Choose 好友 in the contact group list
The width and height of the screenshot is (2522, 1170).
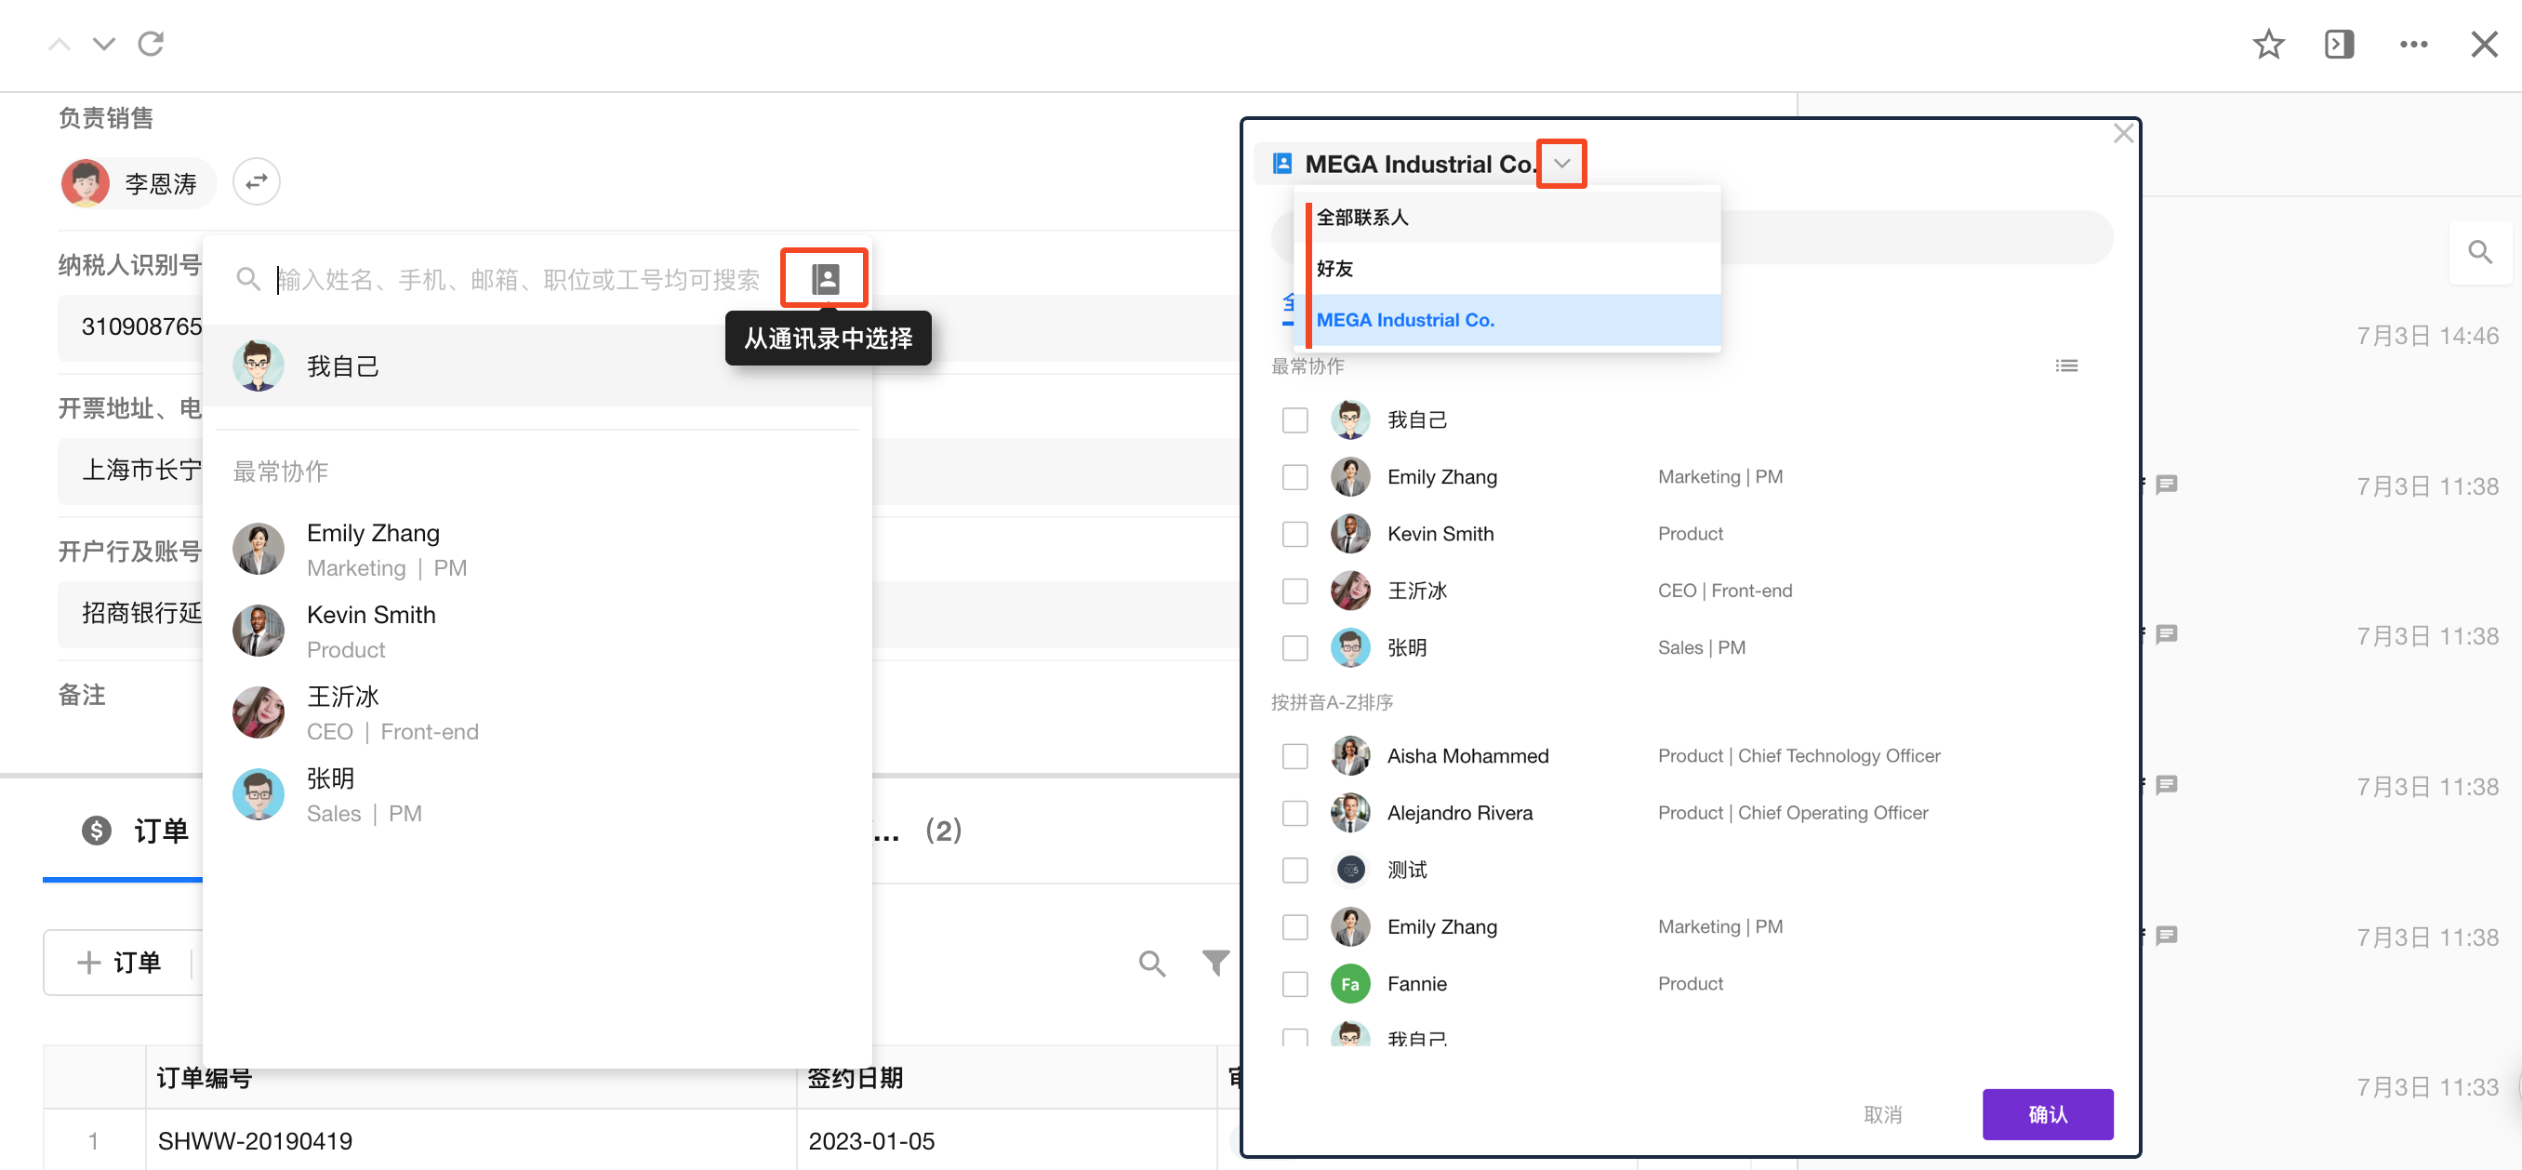tap(1334, 268)
